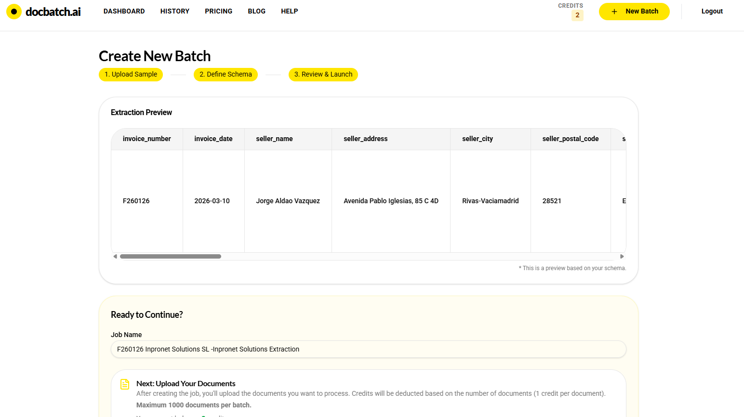The width and height of the screenshot is (744, 417).
Task: Start a New Batch
Action: [x=634, y=12]
